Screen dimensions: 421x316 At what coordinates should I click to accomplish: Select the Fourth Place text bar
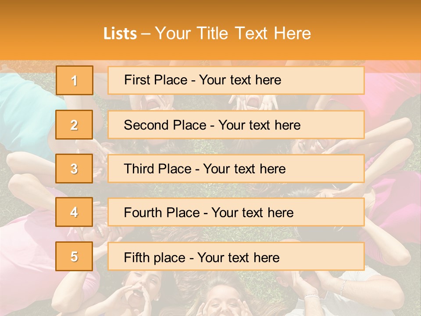click(x=236, y=212)
